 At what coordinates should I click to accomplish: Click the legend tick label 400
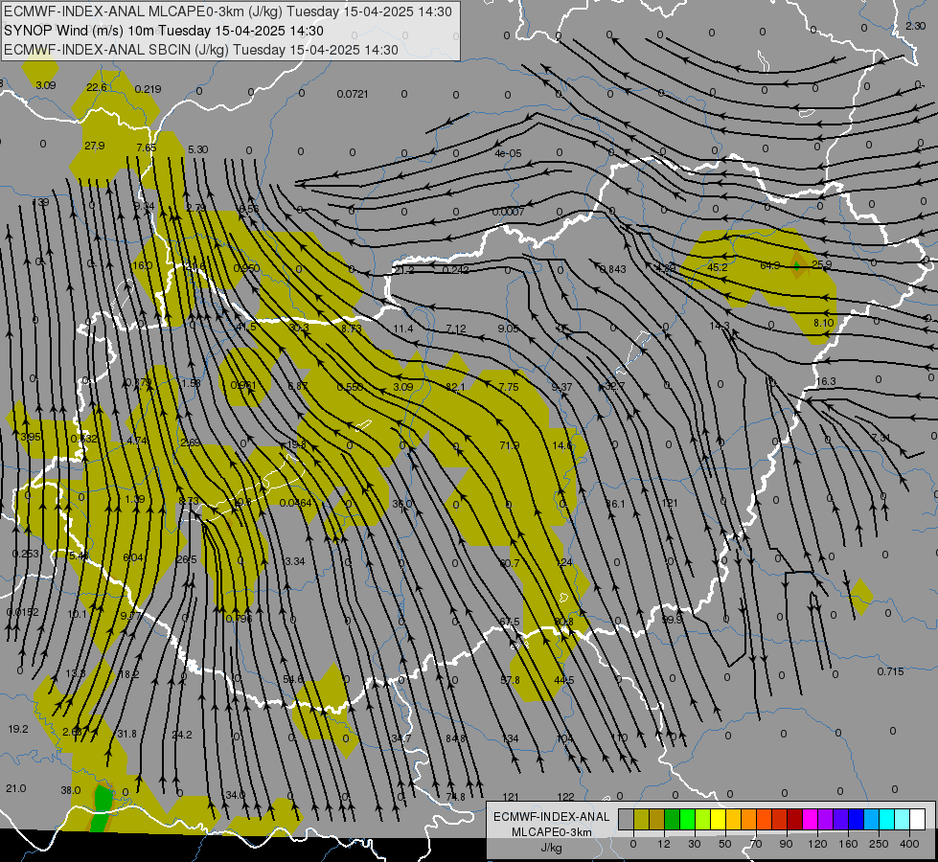[909, 844]
